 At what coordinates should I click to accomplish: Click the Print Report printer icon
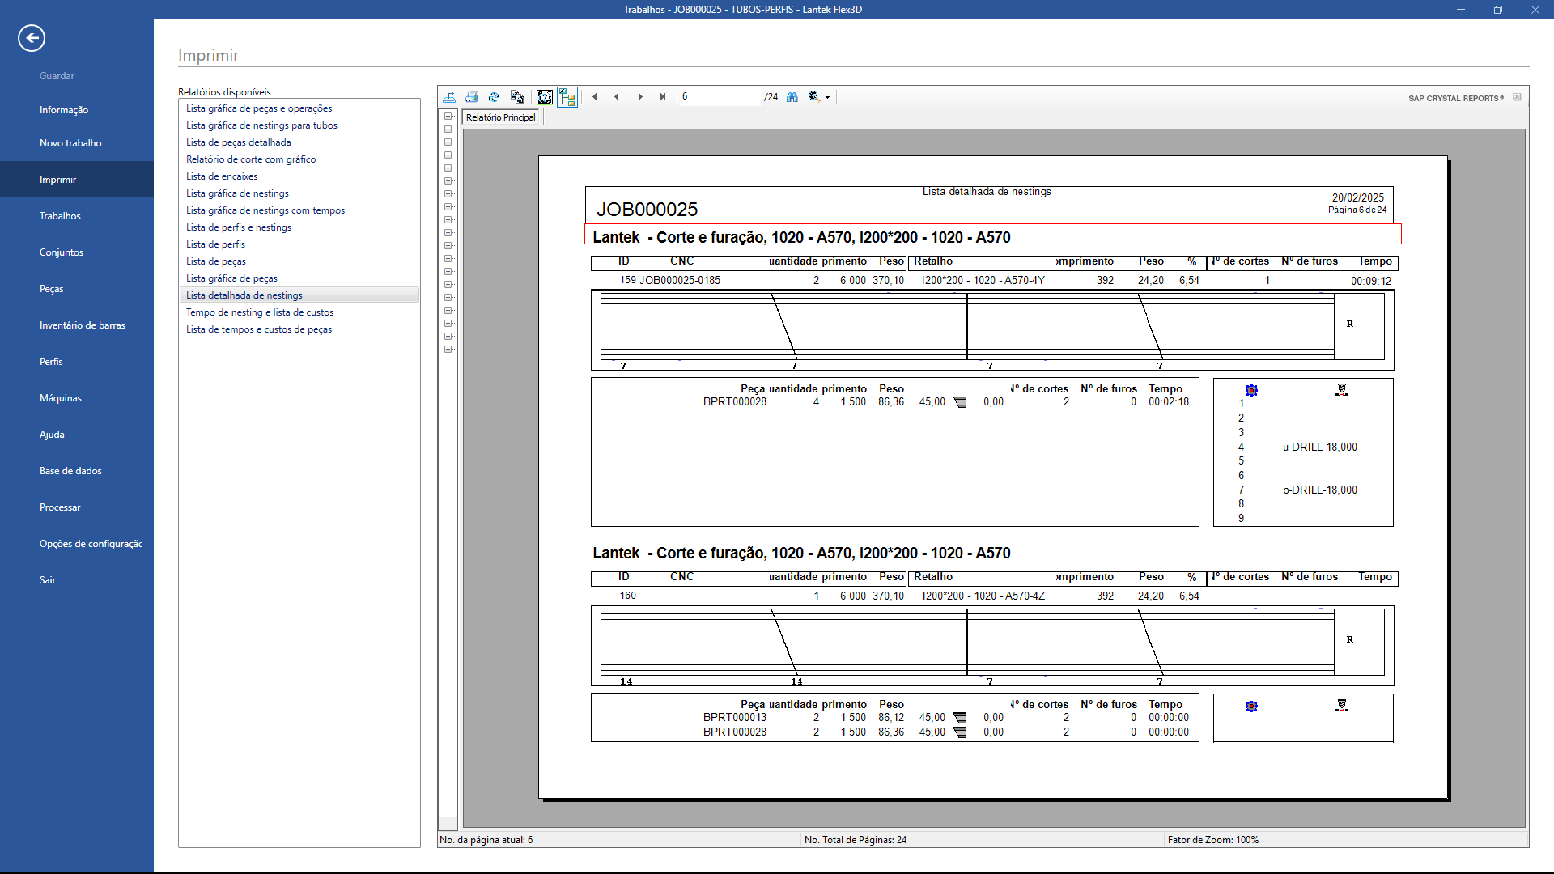point(472,97)
